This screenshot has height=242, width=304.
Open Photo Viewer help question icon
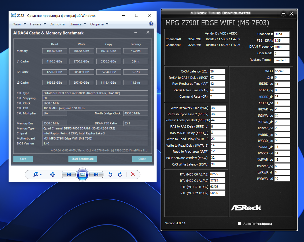151,24
